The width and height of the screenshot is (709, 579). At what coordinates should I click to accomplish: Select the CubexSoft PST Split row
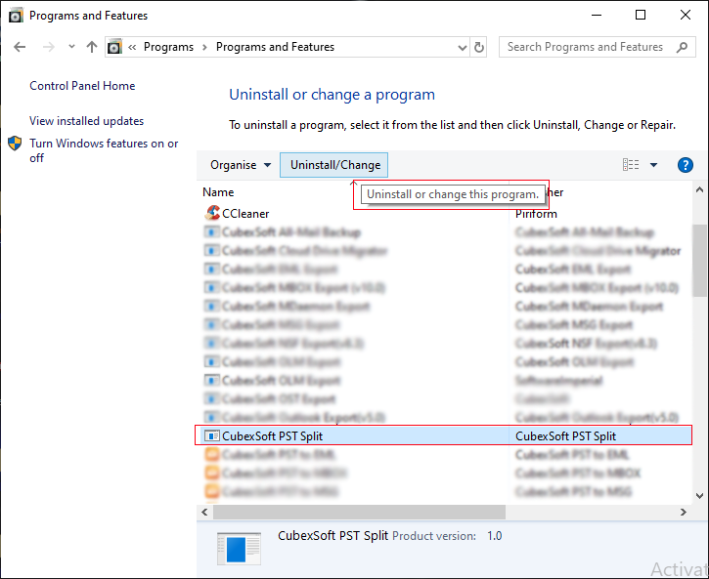point(443,435)
